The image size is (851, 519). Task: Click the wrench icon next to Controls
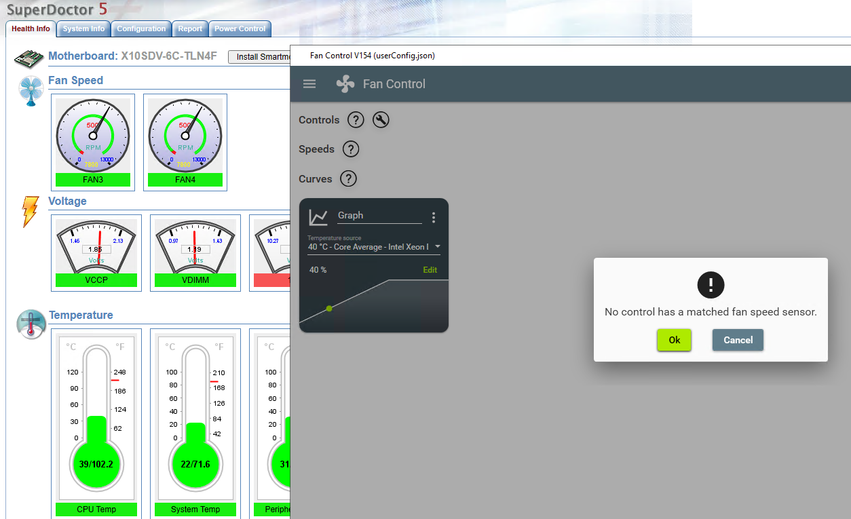pyautogui.click(x=381, y=119)
